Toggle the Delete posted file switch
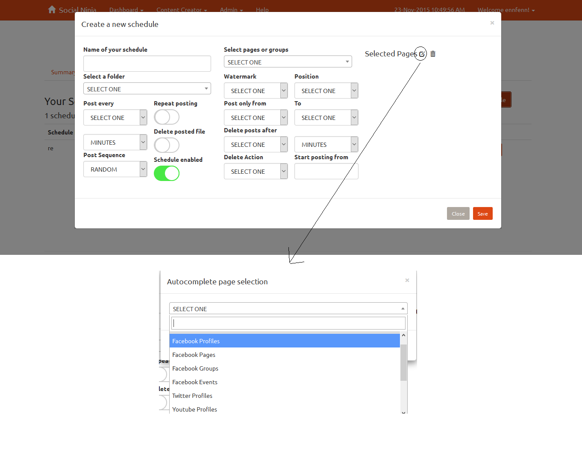582x467 pixels. tap(167, 145)
